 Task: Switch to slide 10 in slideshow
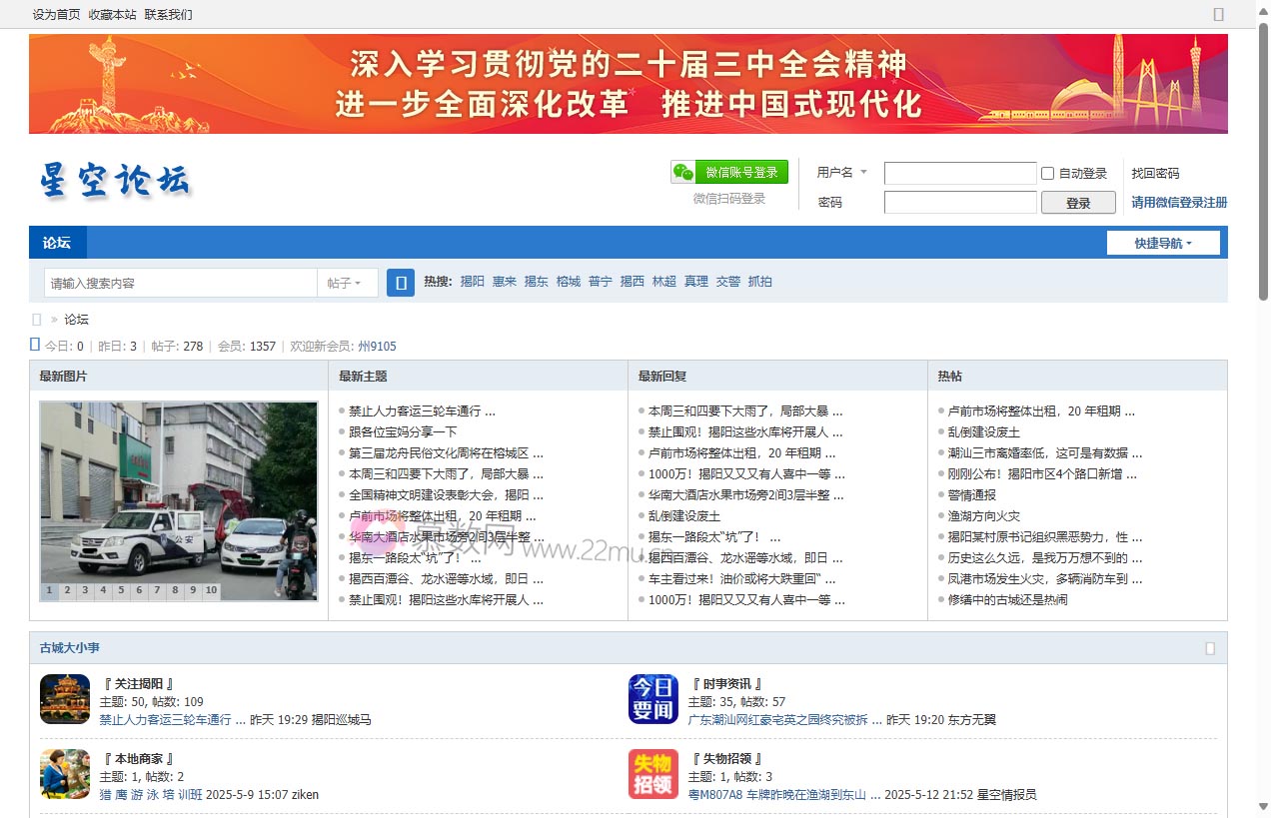coord(211,590)
